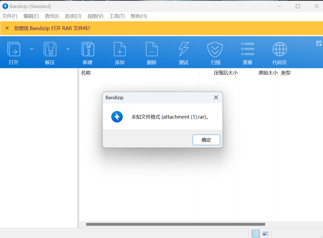Minimize the Bandizip window
323x238 pixels.
pos(279,6)
